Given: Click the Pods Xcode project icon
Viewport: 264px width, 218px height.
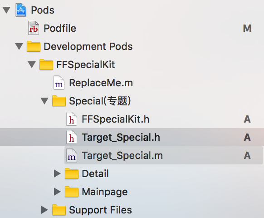Looking at the screenshot, I should (x=21, y=10).
